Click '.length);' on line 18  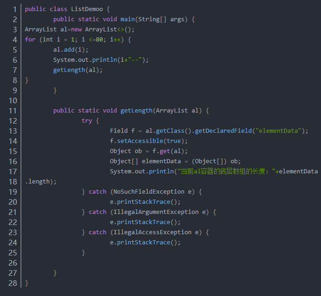point(41,182)
